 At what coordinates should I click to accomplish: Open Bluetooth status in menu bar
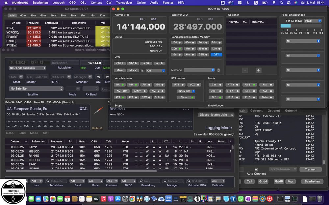[248, 3]
